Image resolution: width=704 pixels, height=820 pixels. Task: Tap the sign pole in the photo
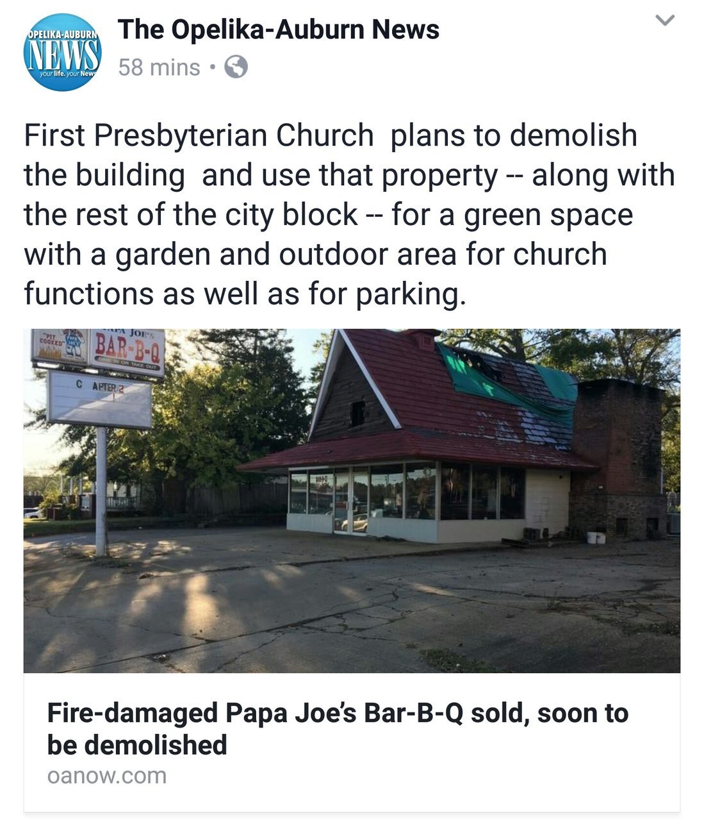[x=101, y=491]
